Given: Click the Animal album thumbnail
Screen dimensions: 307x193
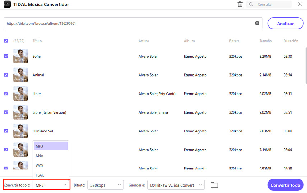Looking at the screenshot, I should point(20,75).
